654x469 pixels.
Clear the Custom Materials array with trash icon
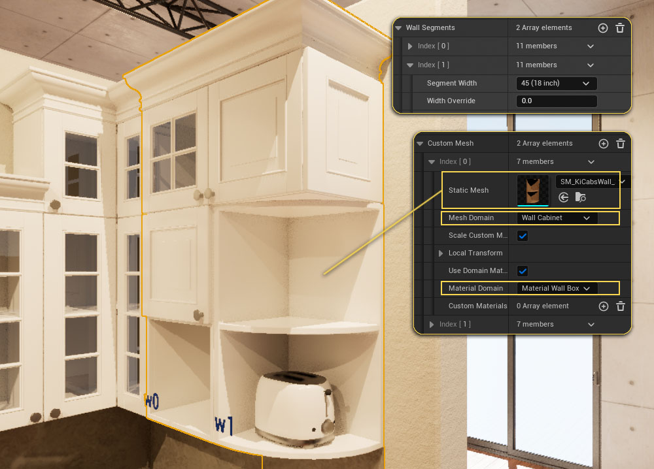coord(621,306)
